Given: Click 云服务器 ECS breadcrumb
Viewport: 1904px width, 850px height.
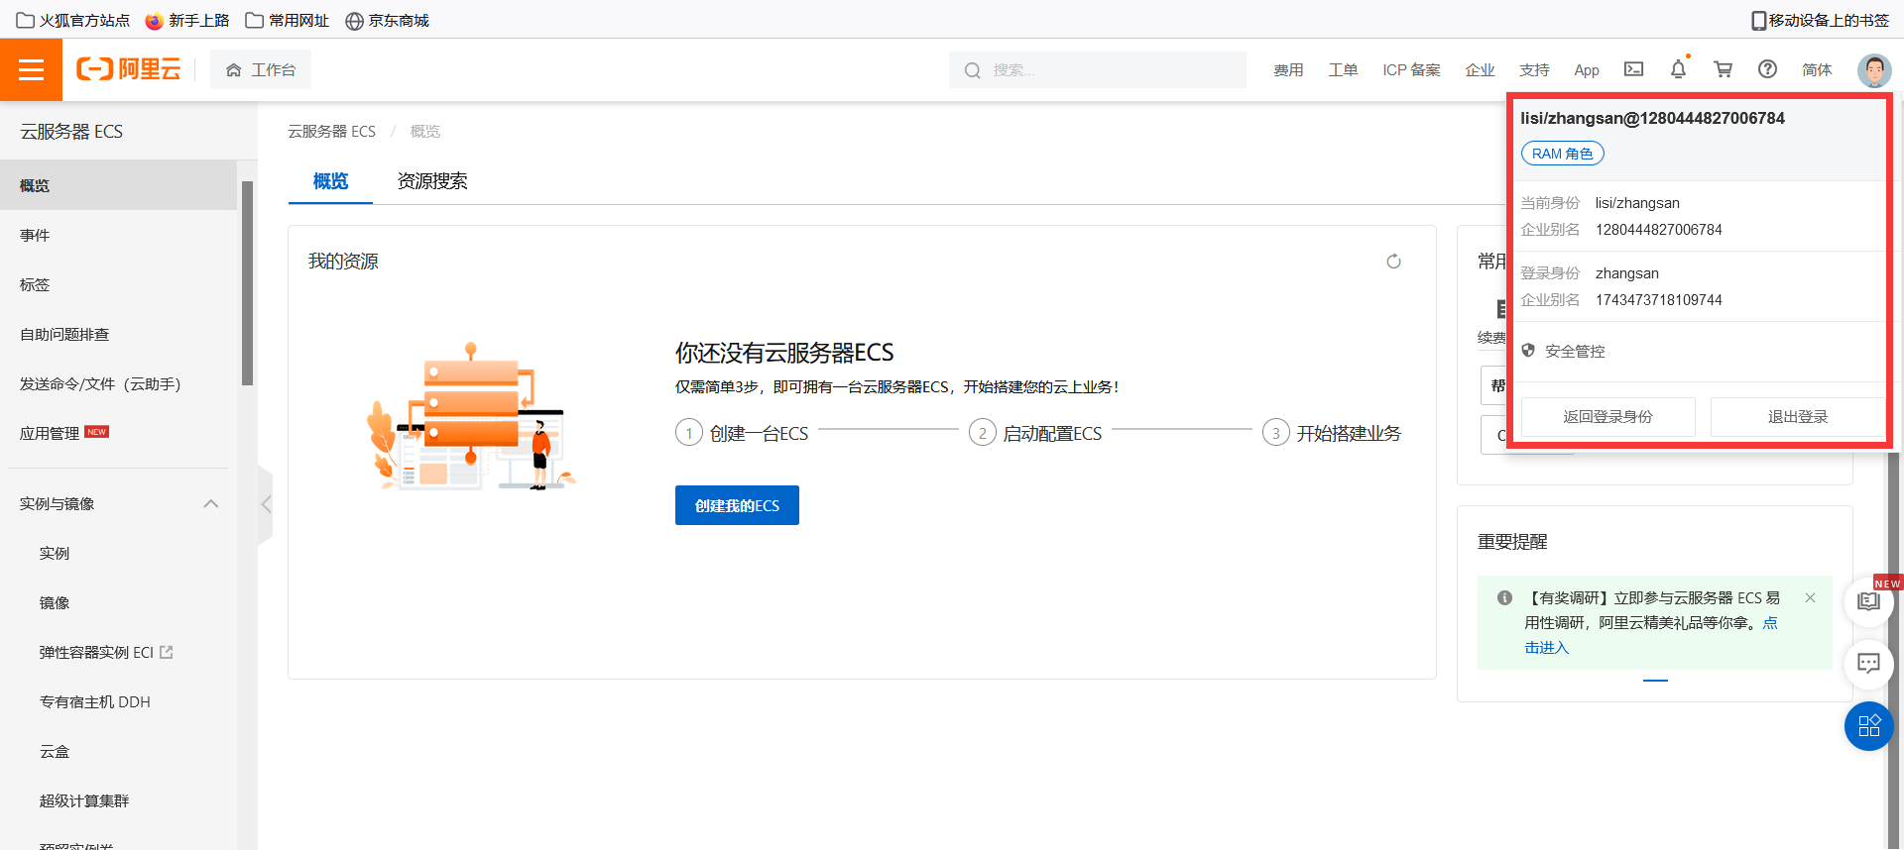Looking at the screenshot, I should [x=331, y=132].
